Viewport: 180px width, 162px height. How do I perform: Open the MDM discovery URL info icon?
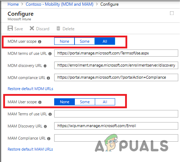(45, 66)
